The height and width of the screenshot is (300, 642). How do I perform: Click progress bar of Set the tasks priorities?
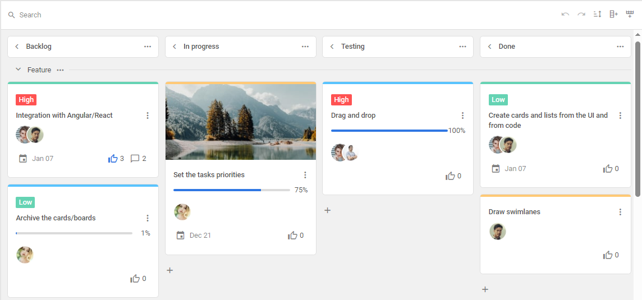(232, 190)
